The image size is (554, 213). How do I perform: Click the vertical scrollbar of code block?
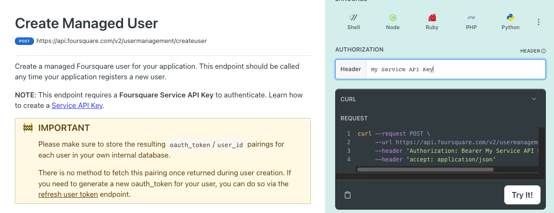pos(542,150)
